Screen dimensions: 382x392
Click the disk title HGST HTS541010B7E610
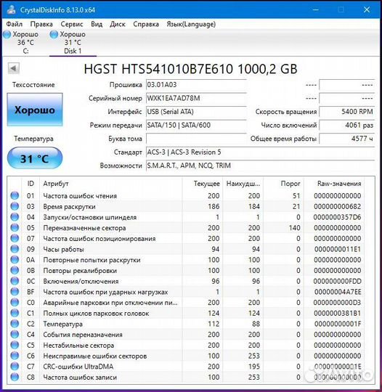tap(190, 69)
